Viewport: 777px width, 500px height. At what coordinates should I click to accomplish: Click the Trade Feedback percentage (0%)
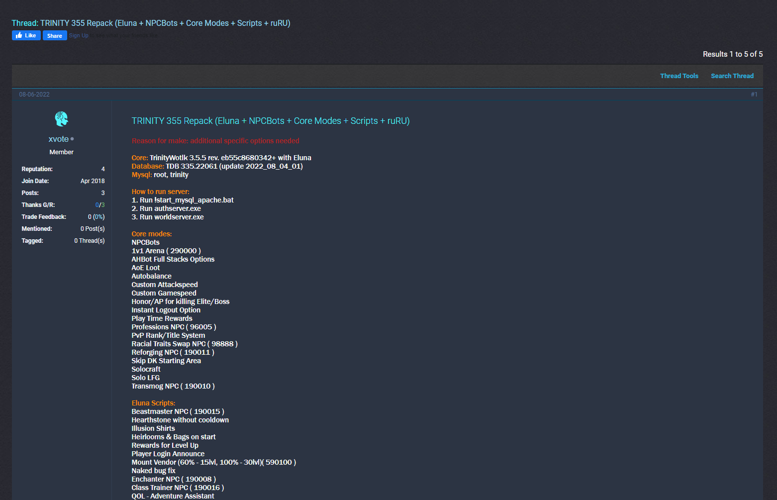click(x=99, y=217)
